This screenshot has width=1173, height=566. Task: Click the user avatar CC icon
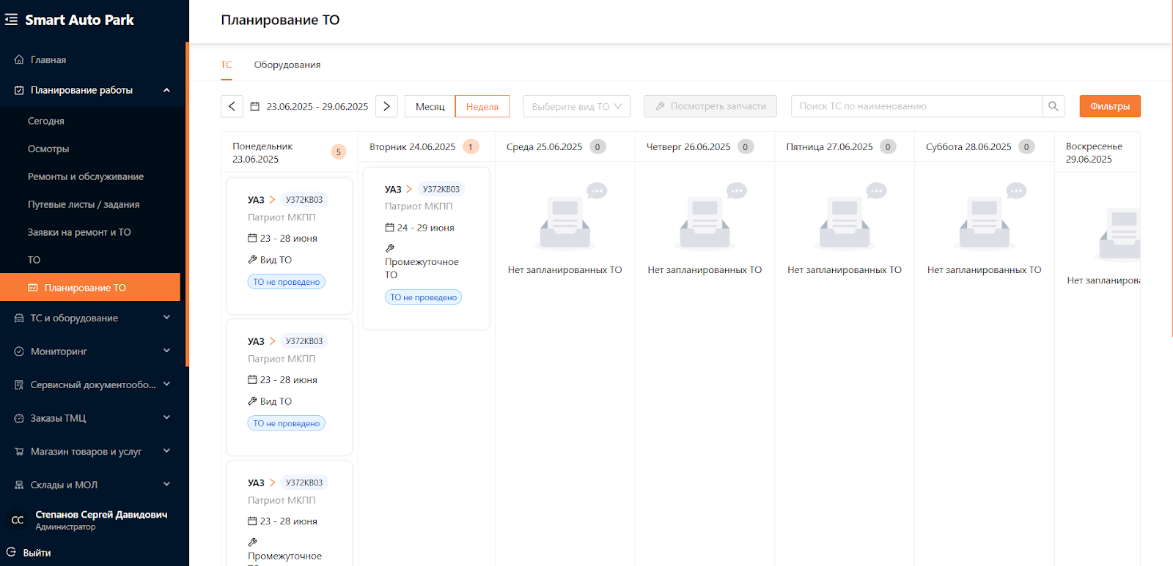(18, 520)
